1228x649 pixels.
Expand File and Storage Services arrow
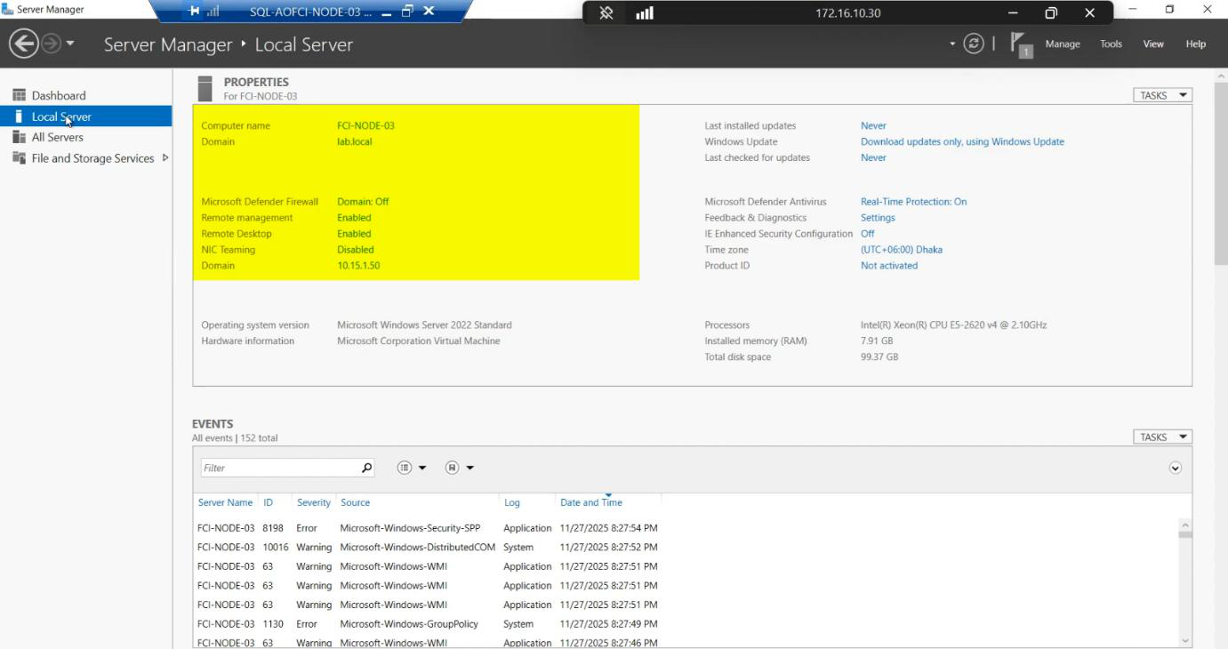(x=165, y=158)
